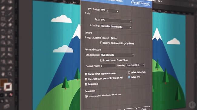Select the Type tool in the toolbar

(3, 13)
